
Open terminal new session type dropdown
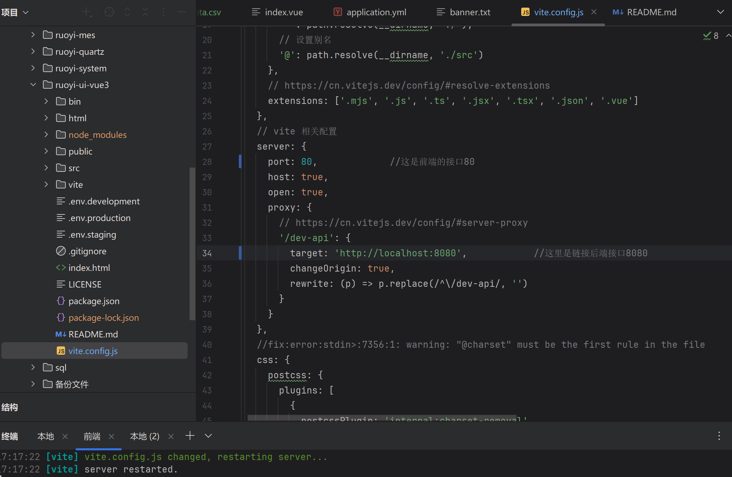point(208,436)
